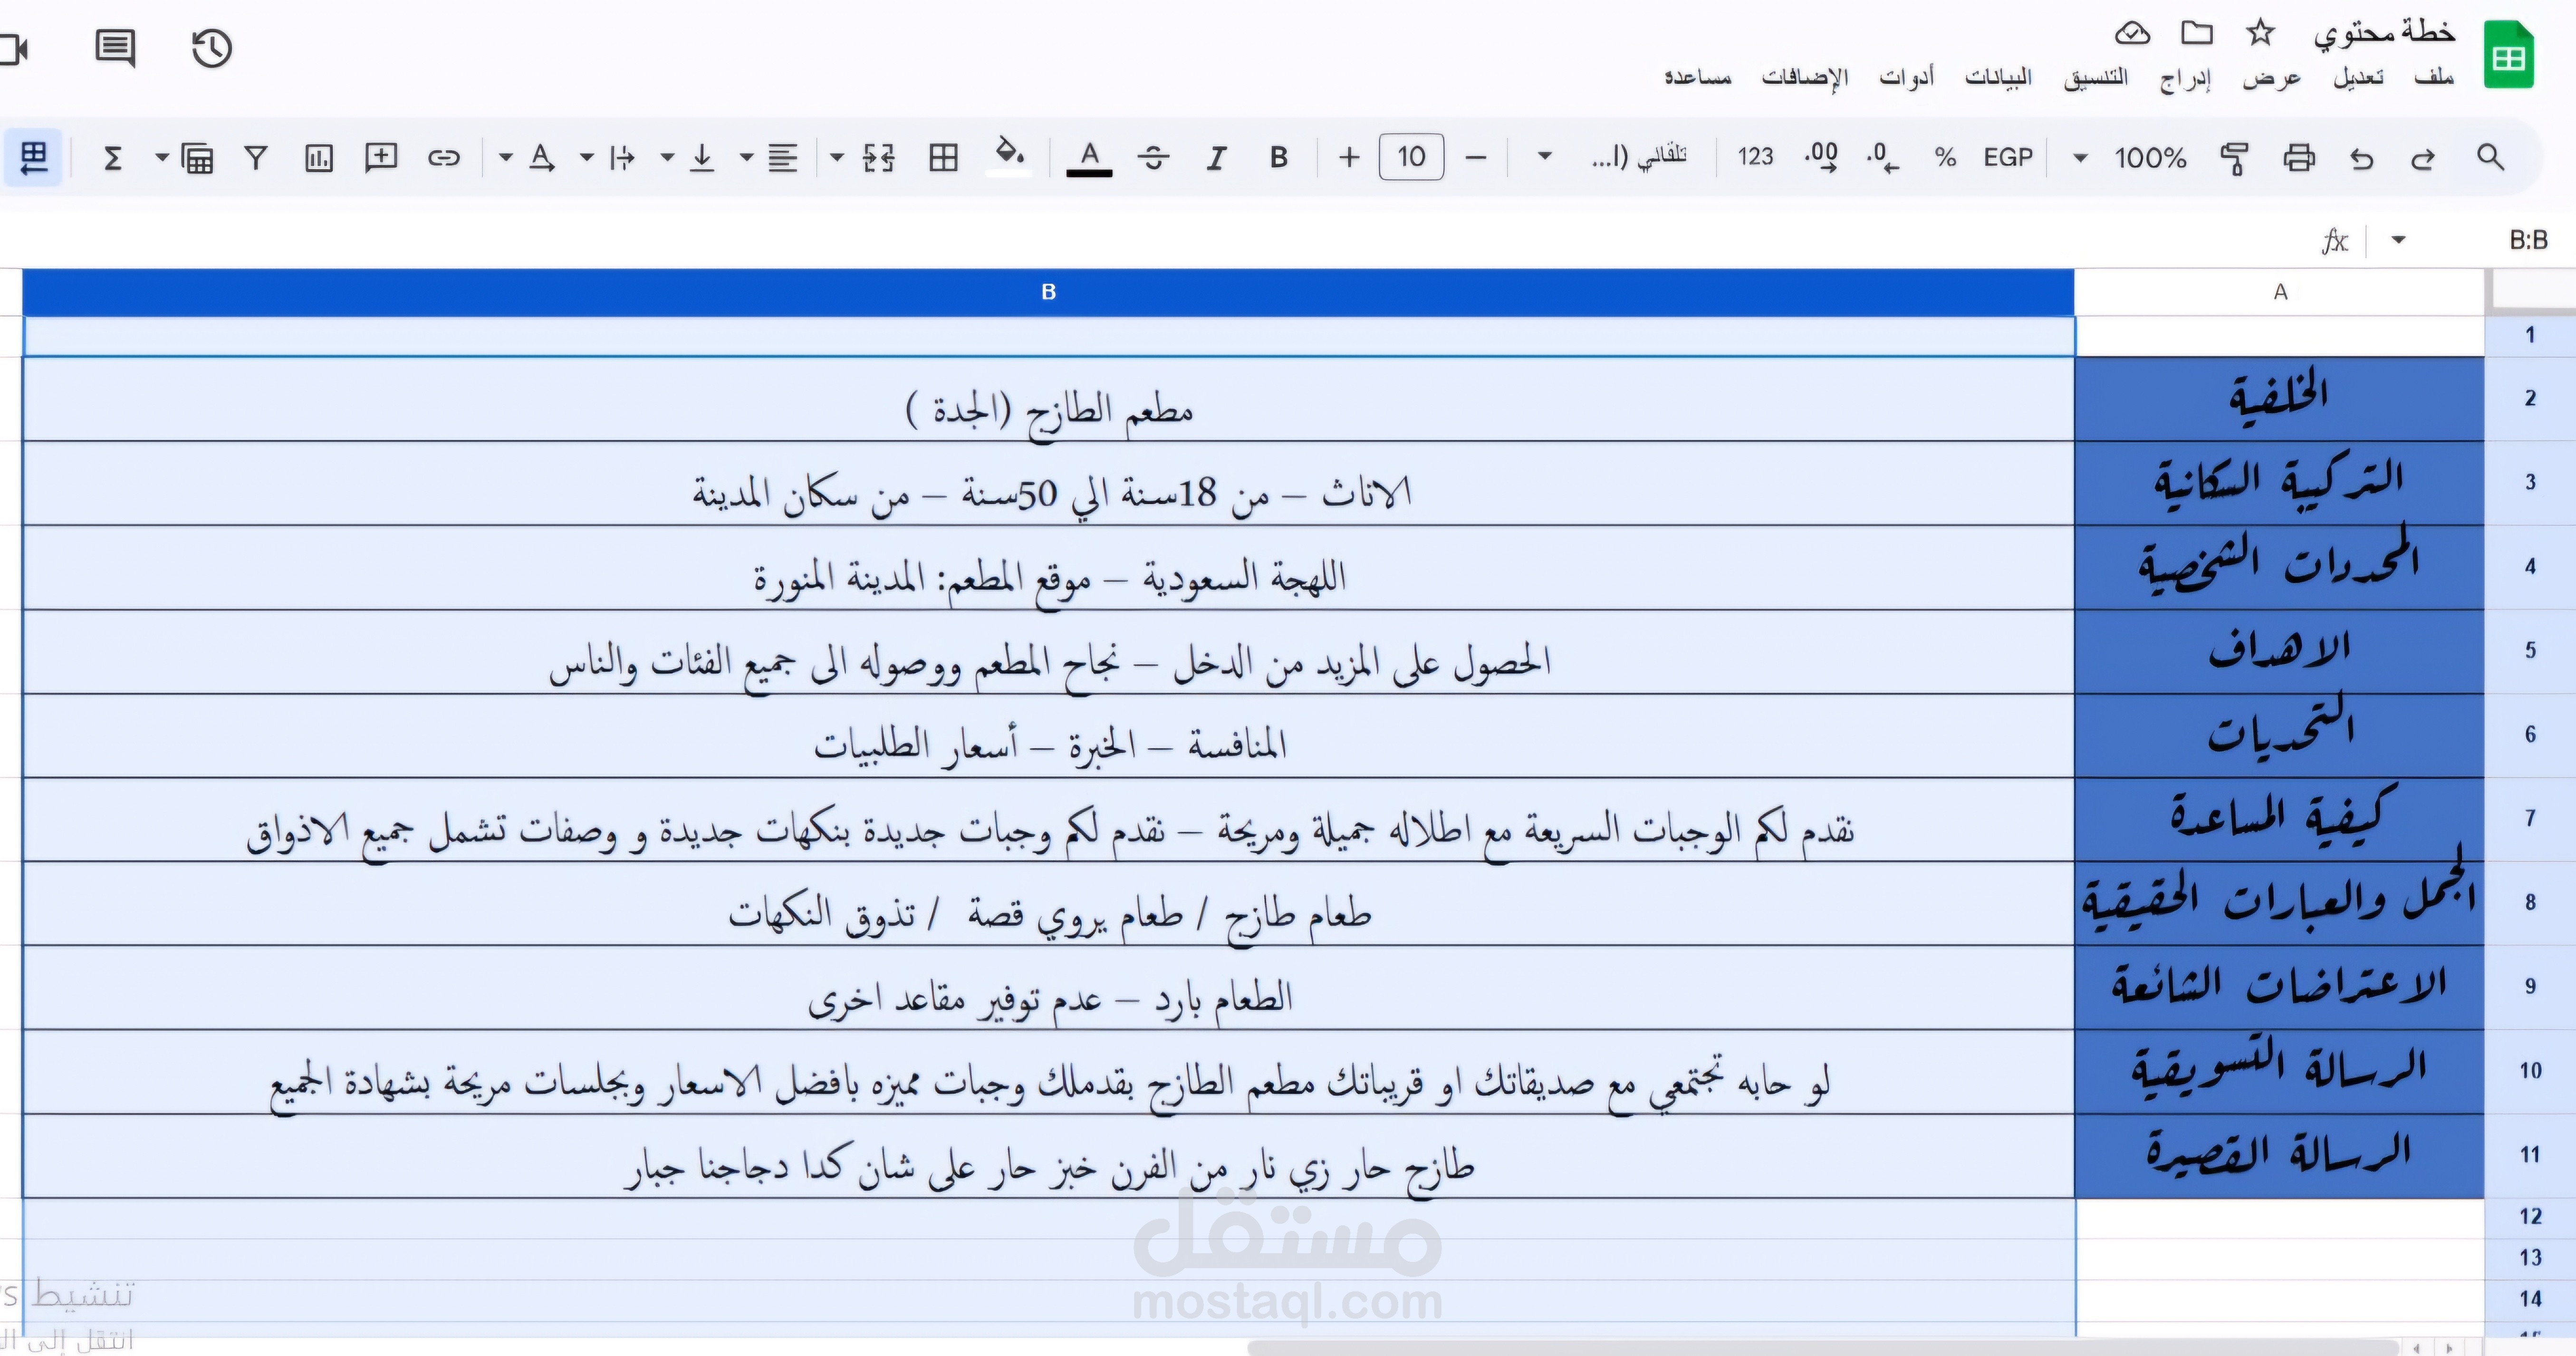Open the البيانات menu
The height and width of the screenshot is (1356, 2576).
(1998, 77)
